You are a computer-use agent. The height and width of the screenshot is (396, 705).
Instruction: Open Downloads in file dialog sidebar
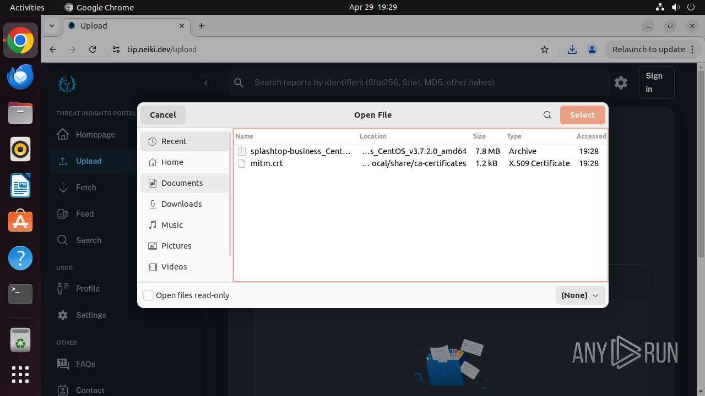185,204
